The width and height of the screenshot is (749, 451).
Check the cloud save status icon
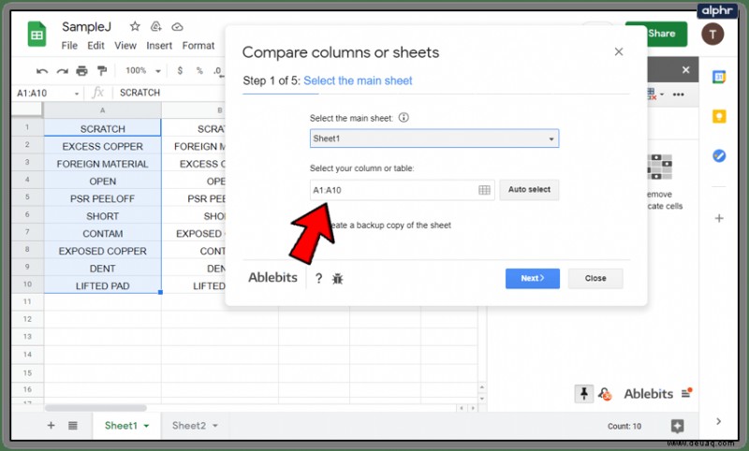(177, 27)
